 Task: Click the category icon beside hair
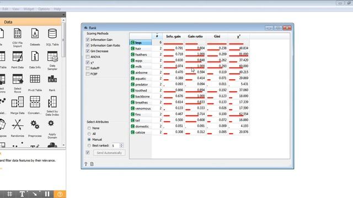132,48
